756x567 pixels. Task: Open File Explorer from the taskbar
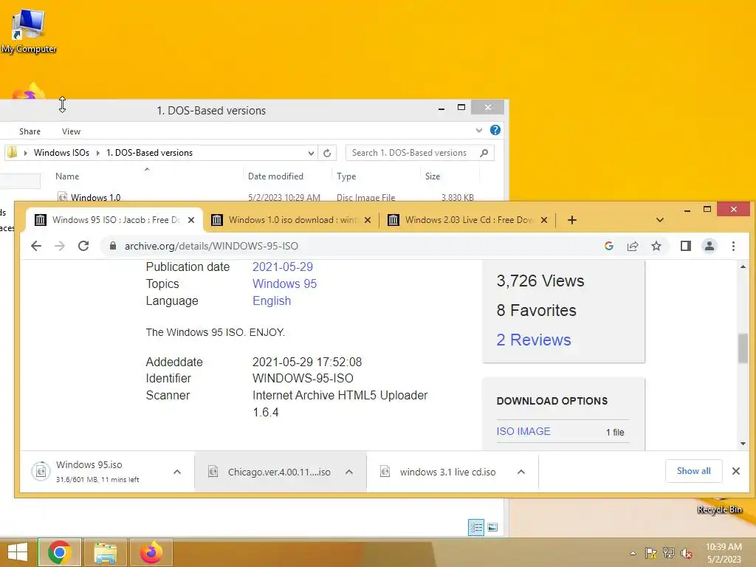[x=106, y=552]
